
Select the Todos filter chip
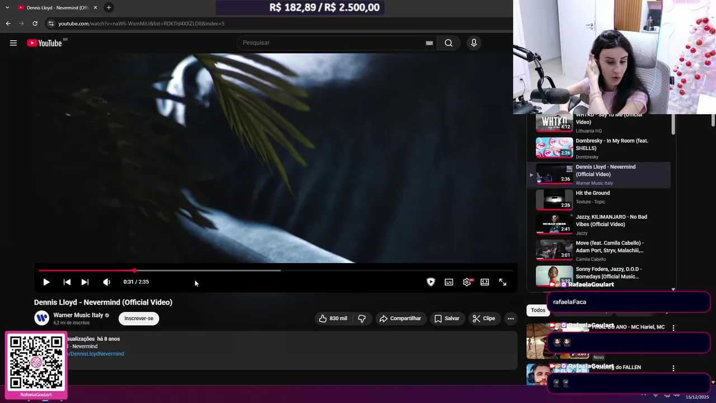(x=538, y=310)
